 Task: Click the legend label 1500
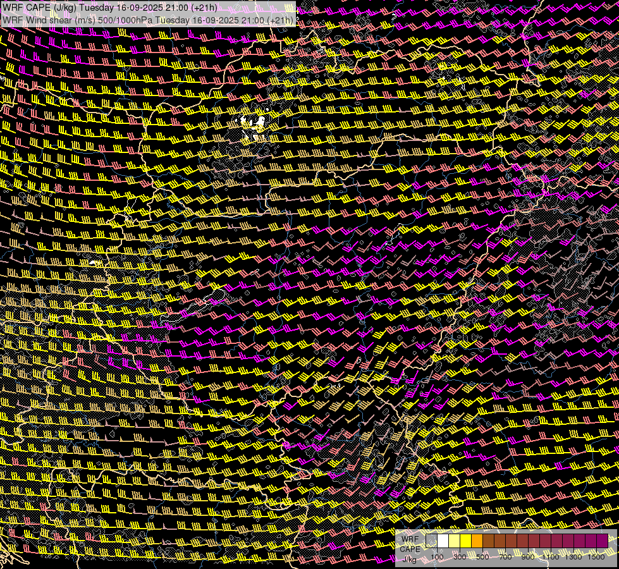[596, 557]
